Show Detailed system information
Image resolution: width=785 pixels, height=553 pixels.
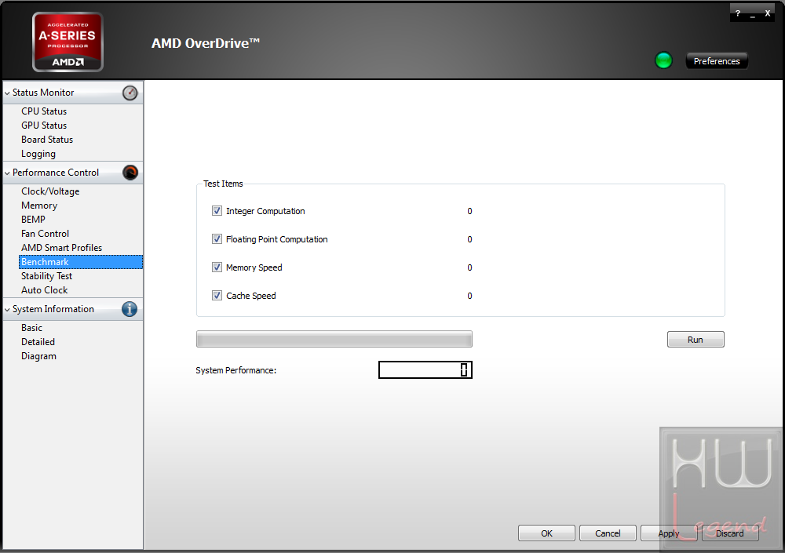coord(38,342)
